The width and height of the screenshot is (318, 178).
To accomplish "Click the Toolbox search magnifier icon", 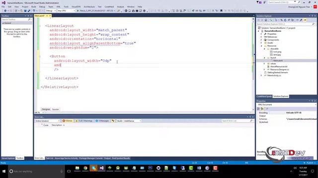I will tap(29, 19).
